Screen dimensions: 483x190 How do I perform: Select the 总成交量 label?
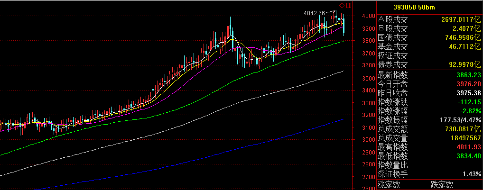pos(393,138)
